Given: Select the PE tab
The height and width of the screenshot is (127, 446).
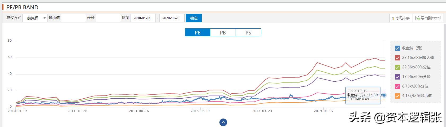Looking at the screenshot, I should tap(197, 33).
